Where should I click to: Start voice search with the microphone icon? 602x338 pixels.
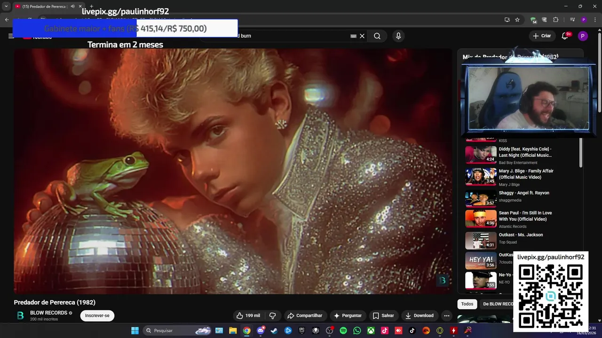(398, 36)
